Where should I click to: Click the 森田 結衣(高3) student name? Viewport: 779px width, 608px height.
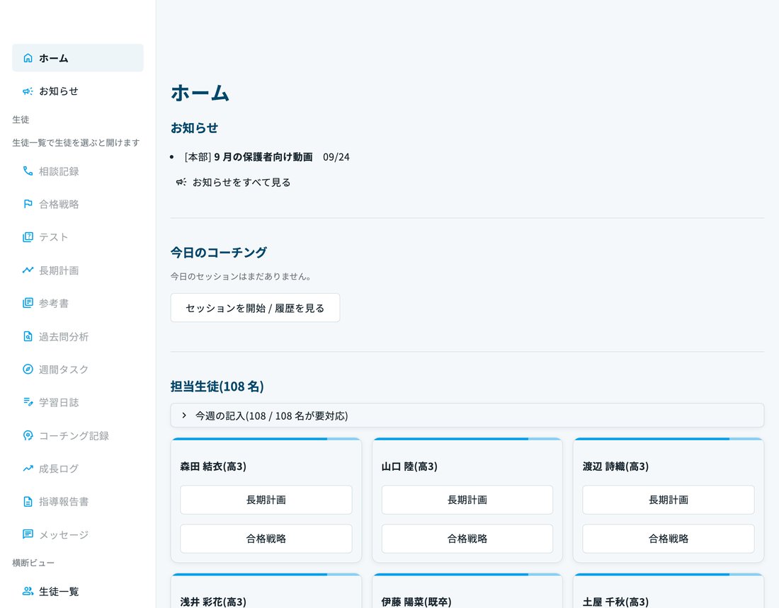click(213, 466)
